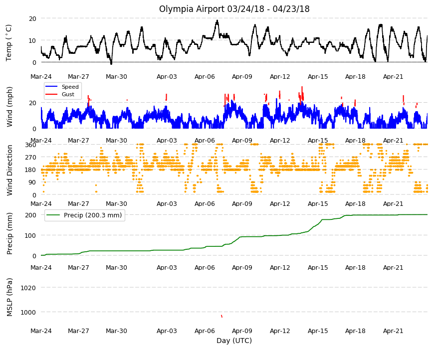This screenshot has height=349, width=434.
Task: Click the MSLP (hPa) axis label
Action: [x=9, y=297]
